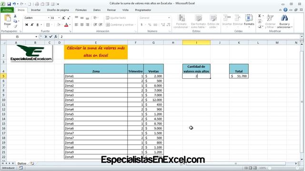305x171 pixels.
Task: Click the Name Box showing I5
Action: click(18, 37)
